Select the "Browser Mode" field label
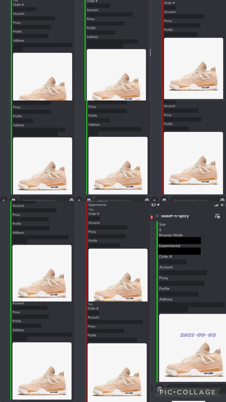This screenshot has width=226, height=402. (x=171, y=235)
